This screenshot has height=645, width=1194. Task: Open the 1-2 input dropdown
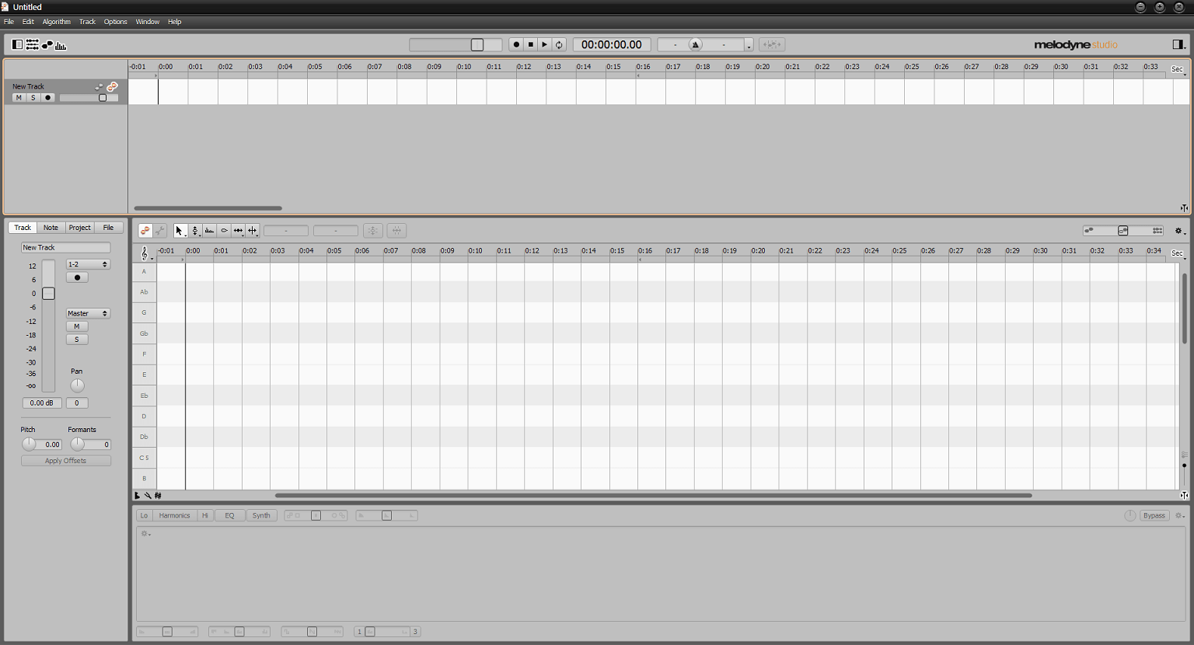pyautogui.click(x=88, y=264)
